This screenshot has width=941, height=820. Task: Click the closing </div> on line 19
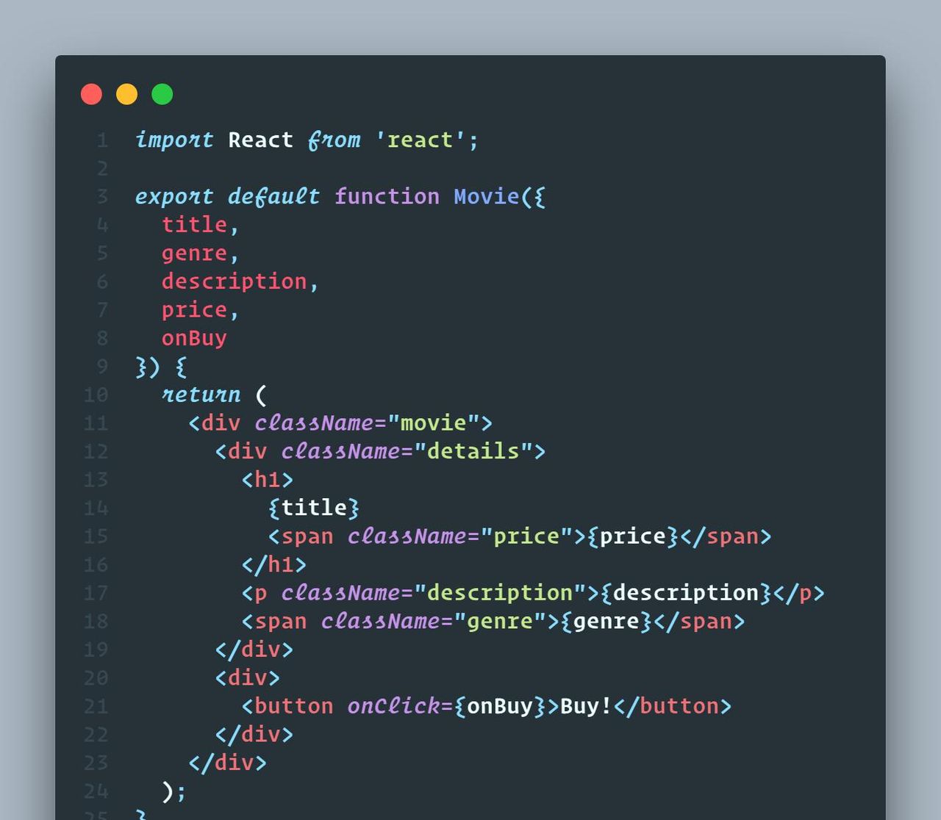[254, 650]
